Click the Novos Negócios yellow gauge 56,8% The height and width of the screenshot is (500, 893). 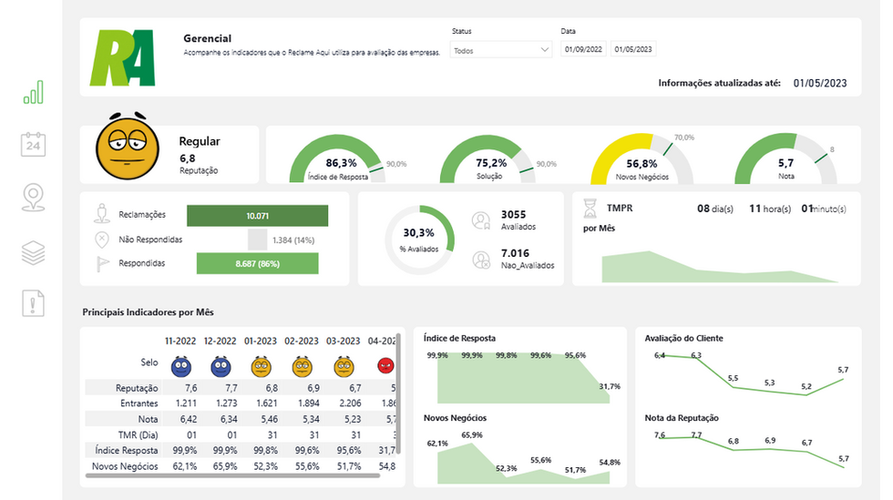642,159
